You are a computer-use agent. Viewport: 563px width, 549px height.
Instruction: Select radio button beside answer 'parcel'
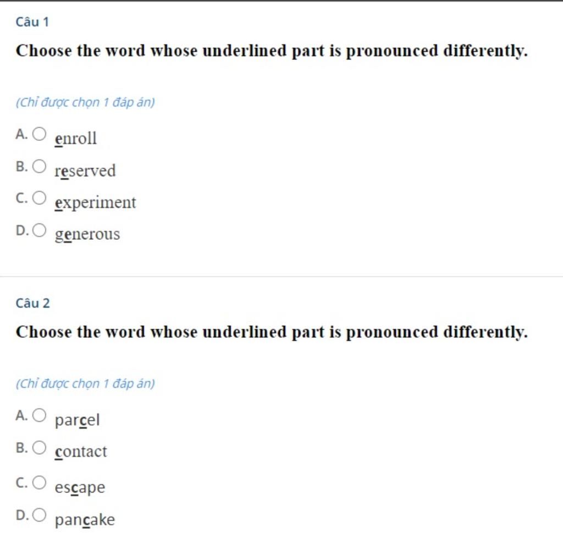(x=39, y=415)
